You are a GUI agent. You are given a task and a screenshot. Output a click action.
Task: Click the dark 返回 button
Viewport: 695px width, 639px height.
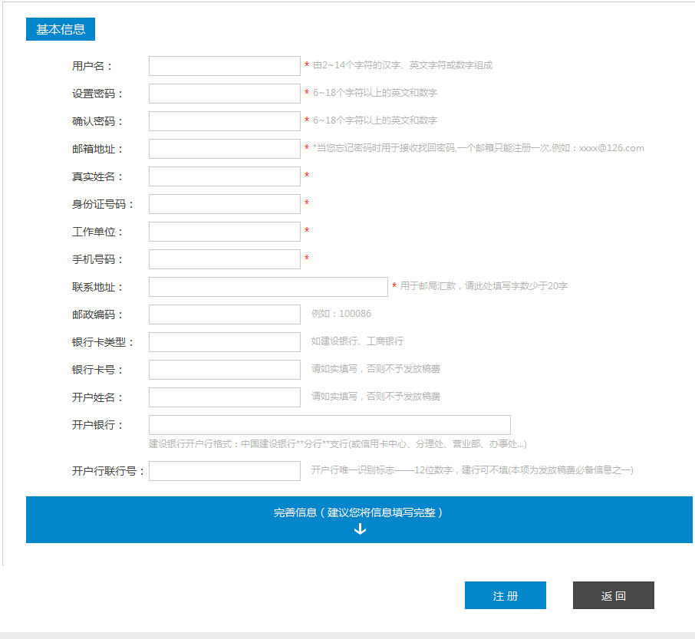[x=614, y=595]
